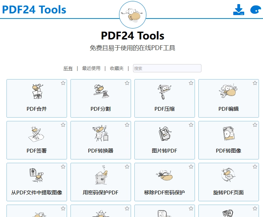This screenshot has width=263, height=217.
Task: Select the 收藏夹 filter tab
Action: [117, 68]
